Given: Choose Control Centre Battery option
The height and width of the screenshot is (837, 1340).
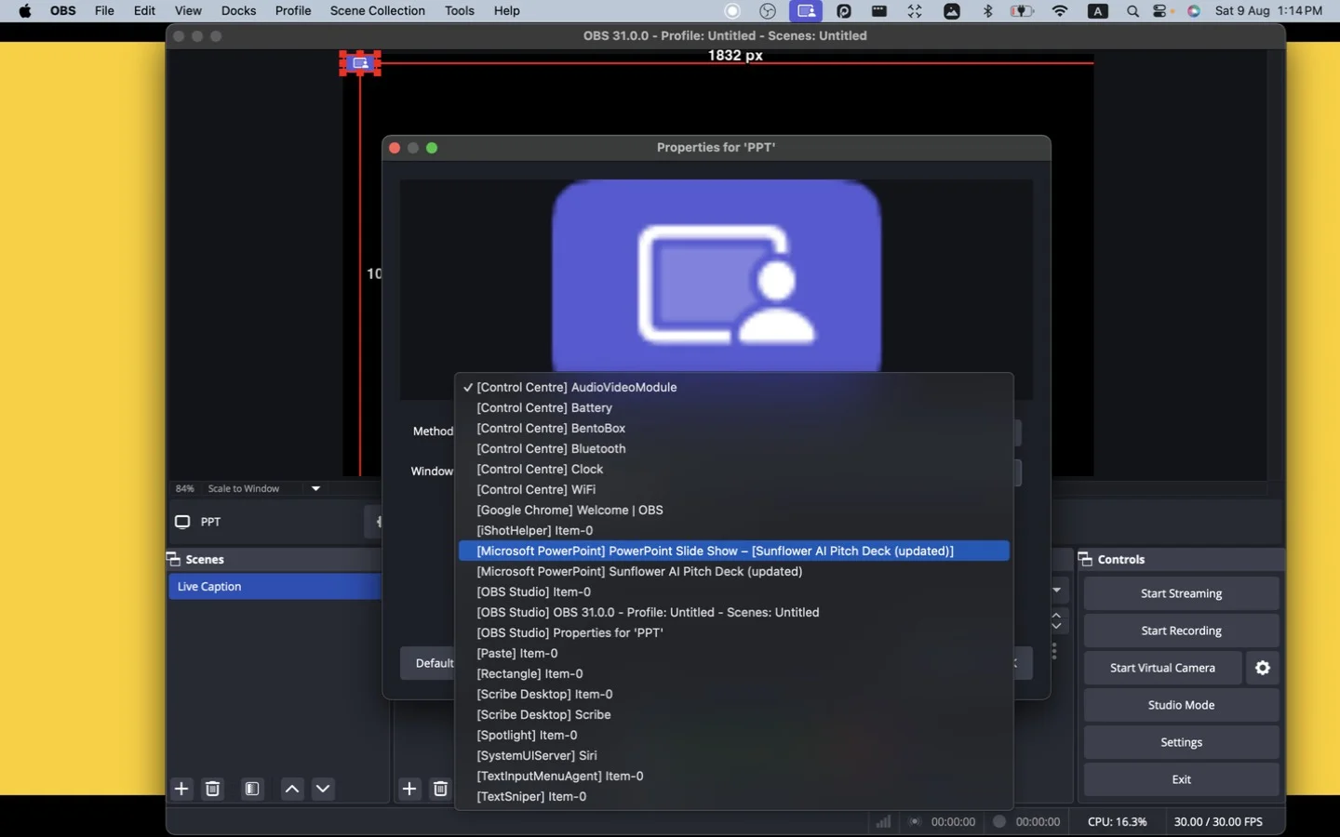Looking at the screenshot, I should pos(734,407).
